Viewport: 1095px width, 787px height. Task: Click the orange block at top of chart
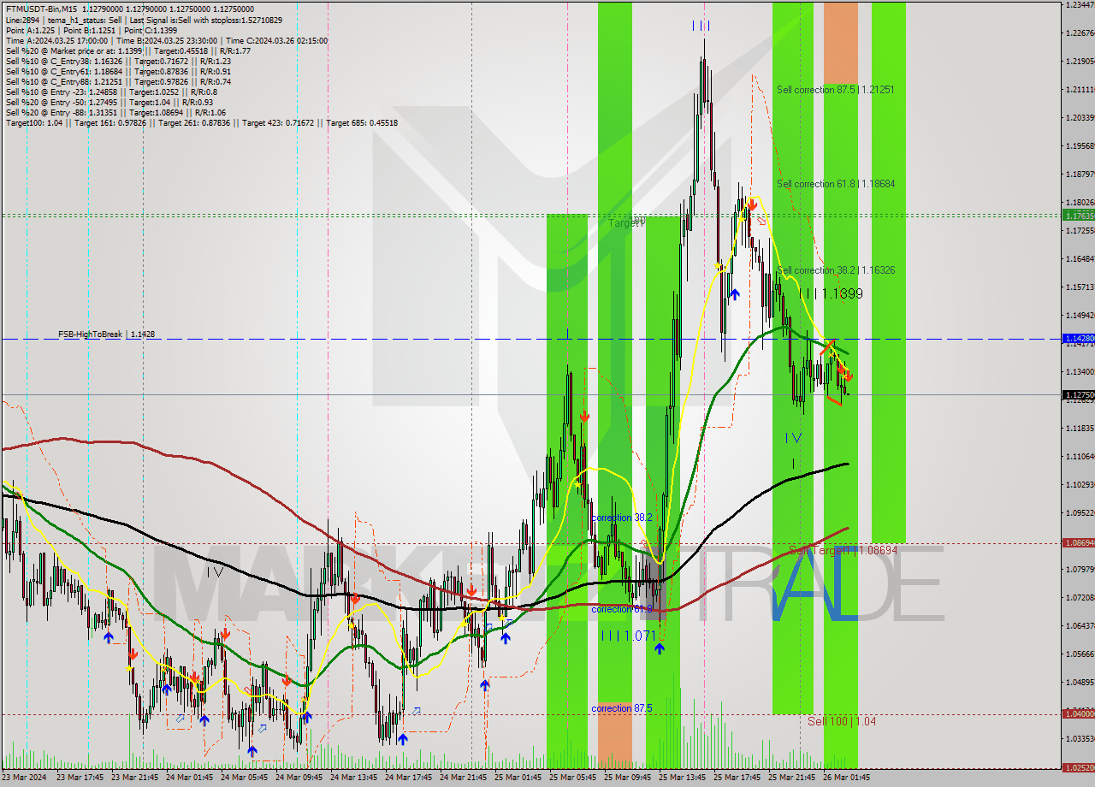click(840, 42)
